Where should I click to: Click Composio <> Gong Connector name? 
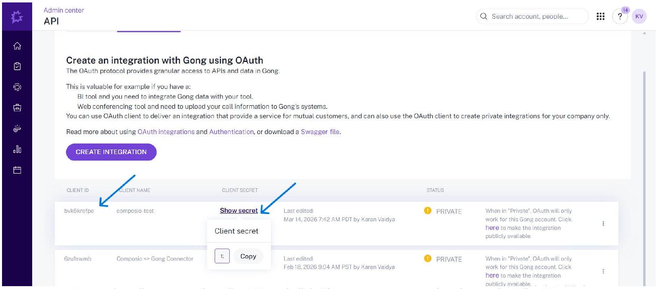point(155,258)
